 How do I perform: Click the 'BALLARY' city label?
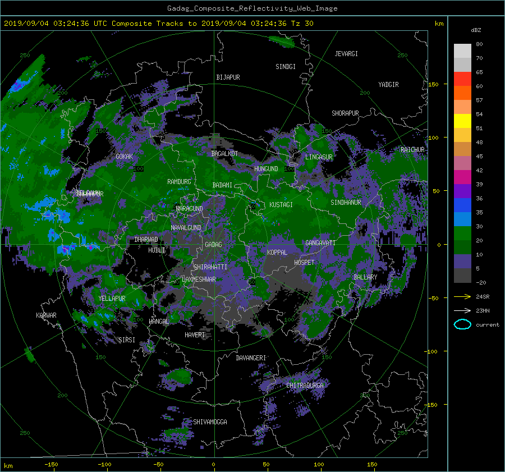tap(365, 277)
